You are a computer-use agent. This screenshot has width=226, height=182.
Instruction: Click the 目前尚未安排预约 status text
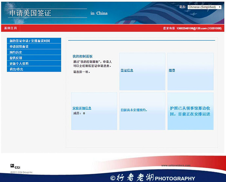[x=134, y=110]
